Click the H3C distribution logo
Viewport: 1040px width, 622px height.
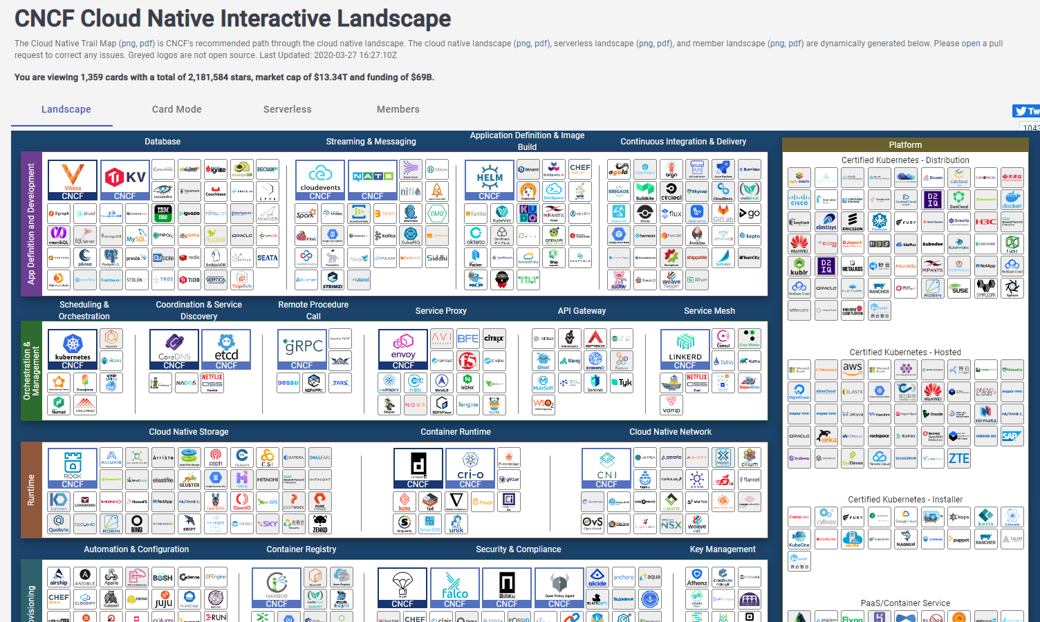[986, 222]
